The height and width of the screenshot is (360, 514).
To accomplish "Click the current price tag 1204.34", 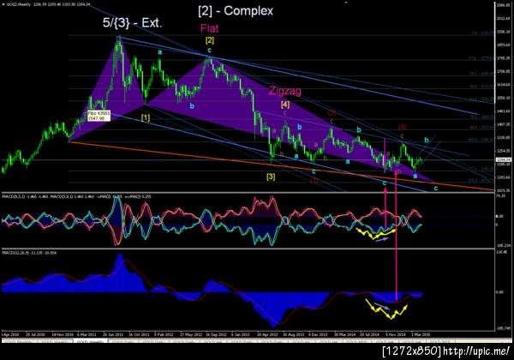I will 504,159.
